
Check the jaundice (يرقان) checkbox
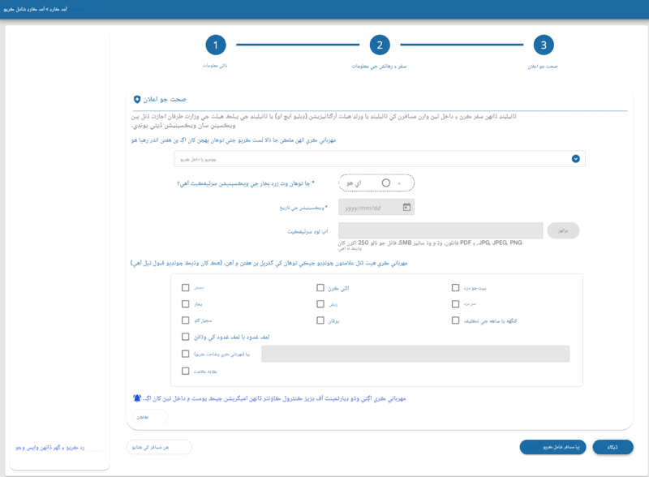click(x=320, y=320)
